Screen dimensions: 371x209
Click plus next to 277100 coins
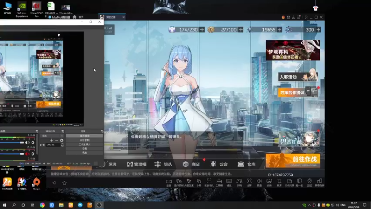tap(241, 30)
